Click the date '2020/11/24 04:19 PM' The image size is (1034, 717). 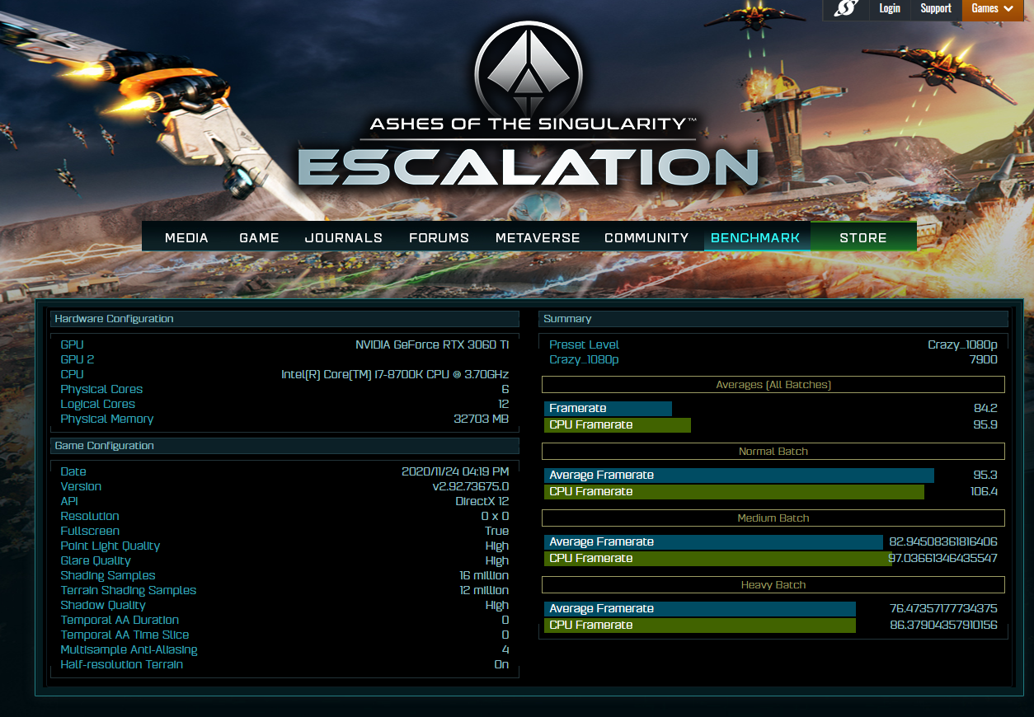tap(455, 471)
